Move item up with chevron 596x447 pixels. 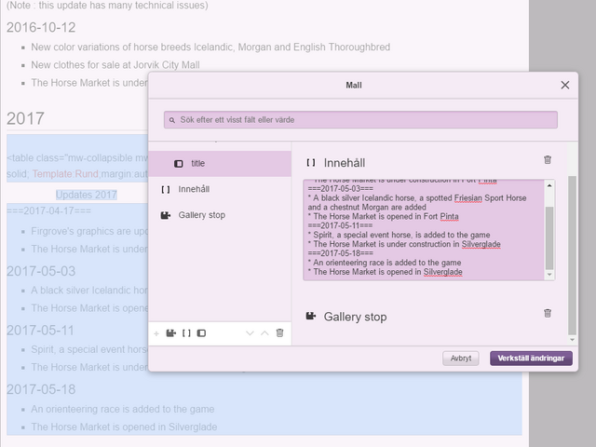coord(264,333)
